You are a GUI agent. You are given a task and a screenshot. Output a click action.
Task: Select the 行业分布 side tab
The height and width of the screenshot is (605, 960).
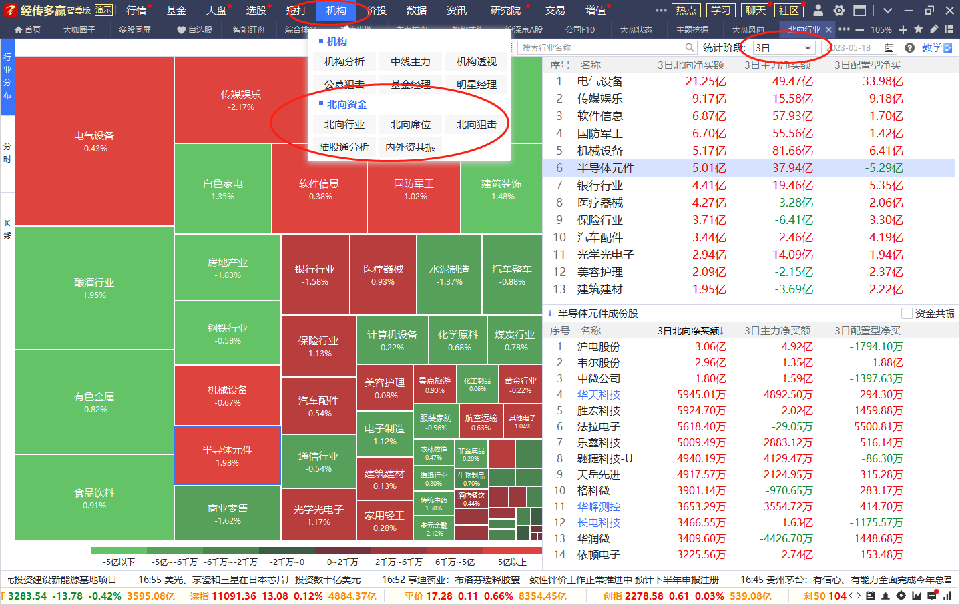7,77
